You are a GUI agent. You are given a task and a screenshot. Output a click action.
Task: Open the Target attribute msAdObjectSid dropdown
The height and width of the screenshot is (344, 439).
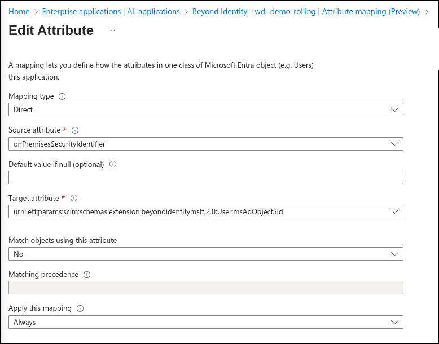click(x=205, y=211)
